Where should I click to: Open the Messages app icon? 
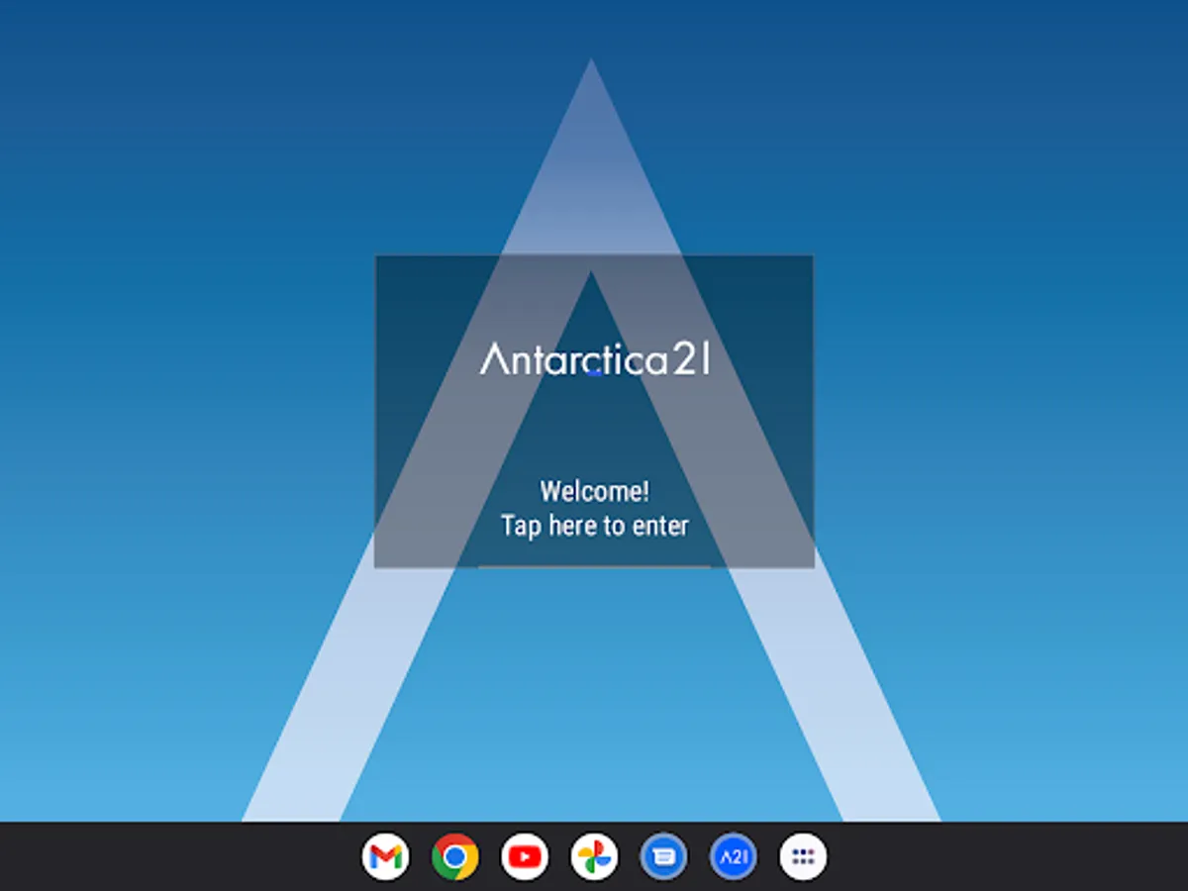pos(663,856)
